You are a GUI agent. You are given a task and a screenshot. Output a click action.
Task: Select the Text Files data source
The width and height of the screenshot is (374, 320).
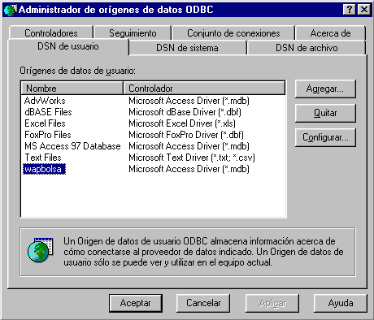pyautogui.click(x=43, y=158)
